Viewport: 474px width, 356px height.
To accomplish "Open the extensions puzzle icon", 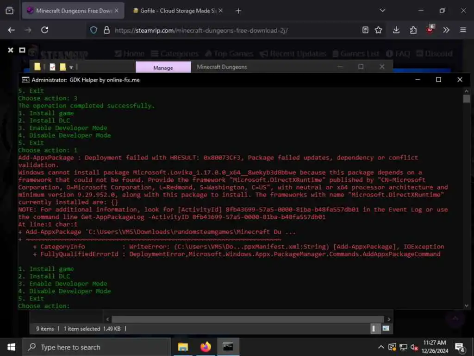I will 413,30.
